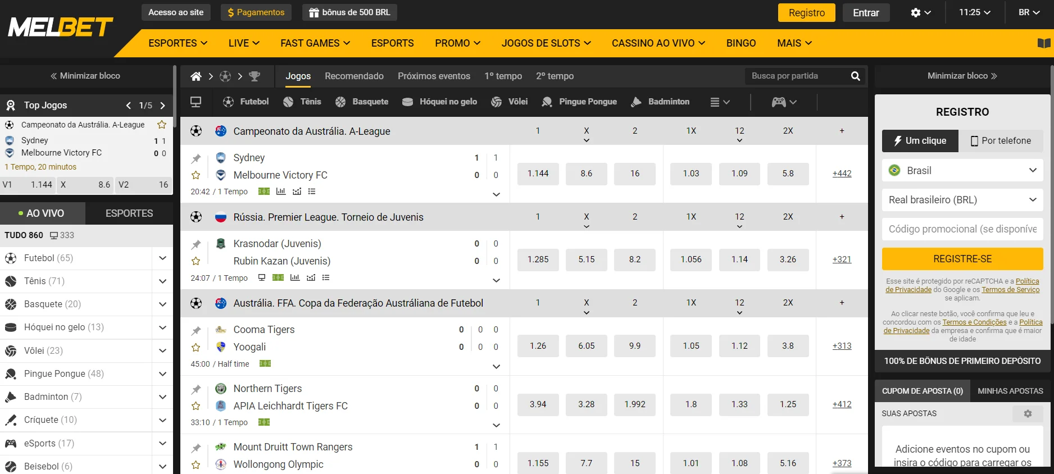This screenshot has height=474, width=1054.
Task: Favorite the Sydney vs Melbourne Victory match
Action: point(196,175)
